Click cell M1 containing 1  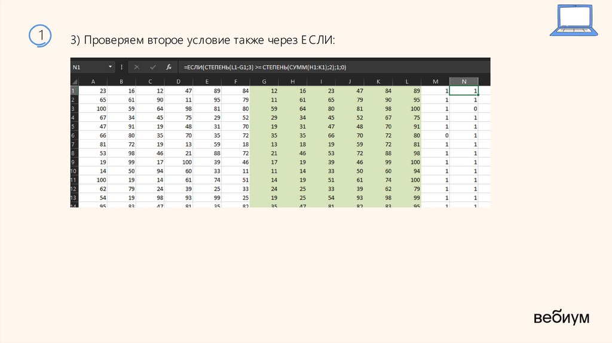pos(435,91)
